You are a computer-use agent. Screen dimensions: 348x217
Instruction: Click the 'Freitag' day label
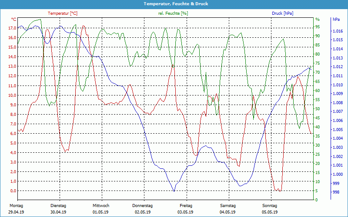pos(186,205)
